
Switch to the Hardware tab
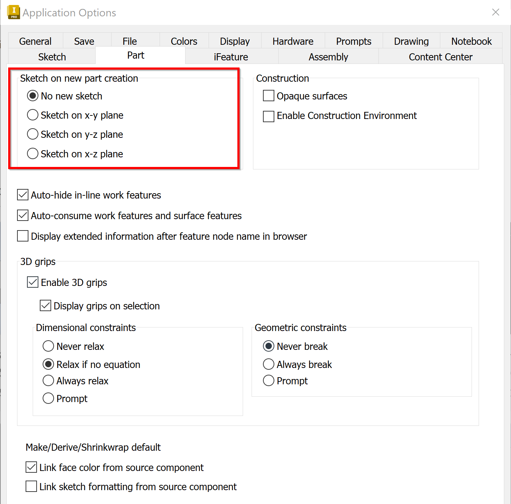pos(292,41)
